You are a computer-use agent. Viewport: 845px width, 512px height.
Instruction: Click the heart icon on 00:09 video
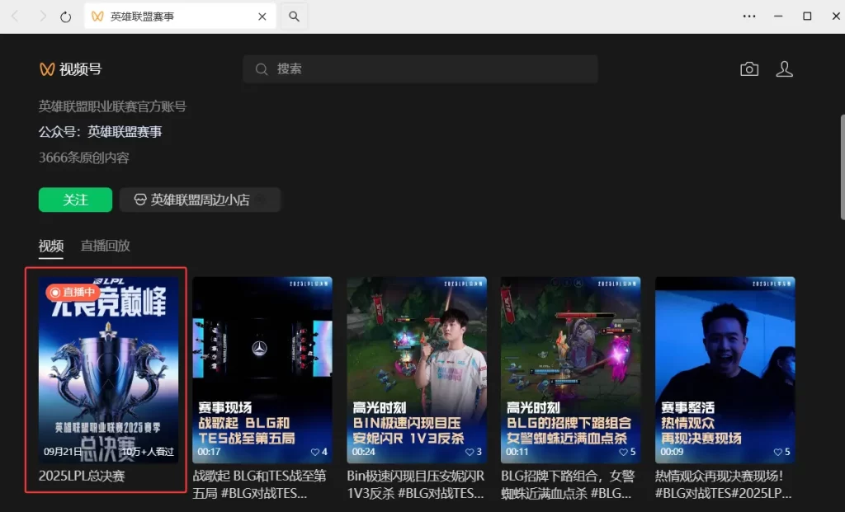tap(777, 453)
